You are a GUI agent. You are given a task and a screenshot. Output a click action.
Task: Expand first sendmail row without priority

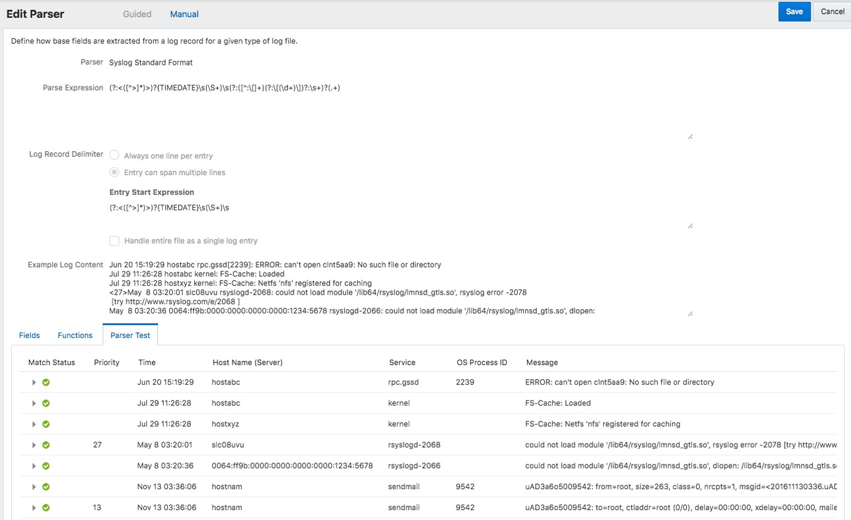click(34, 487)
